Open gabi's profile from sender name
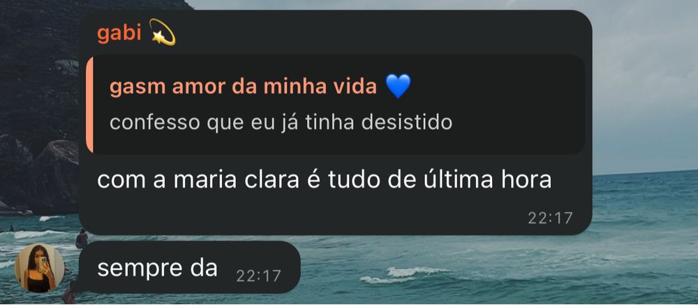698x305 pixels. (119, 34)
